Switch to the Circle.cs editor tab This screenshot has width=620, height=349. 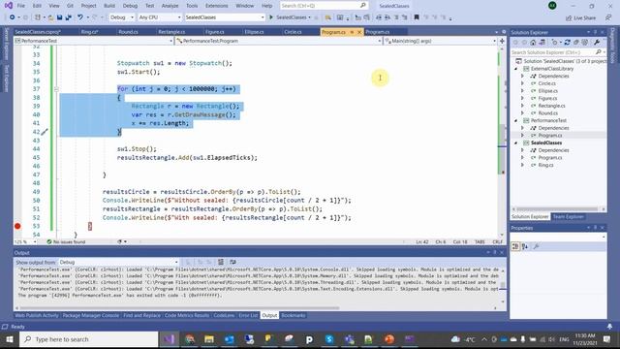(x=293, y=32)
